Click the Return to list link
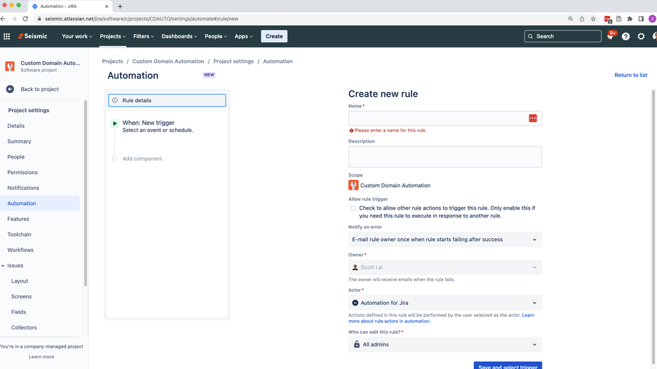This screenshot has height=369, width=657. pyautogui.click(x=631, y=75)
